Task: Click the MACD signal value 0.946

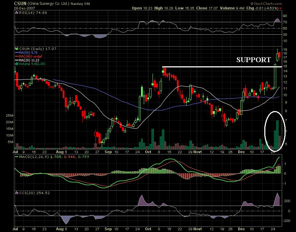Action: 69,157
